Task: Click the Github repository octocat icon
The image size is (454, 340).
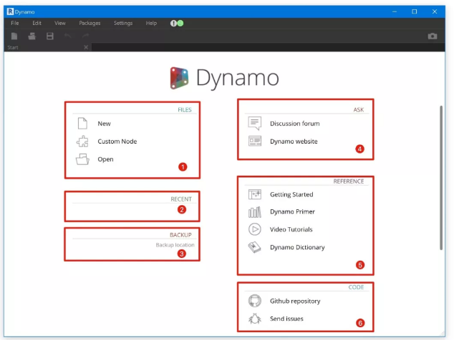Action: [x=255, y=301]
